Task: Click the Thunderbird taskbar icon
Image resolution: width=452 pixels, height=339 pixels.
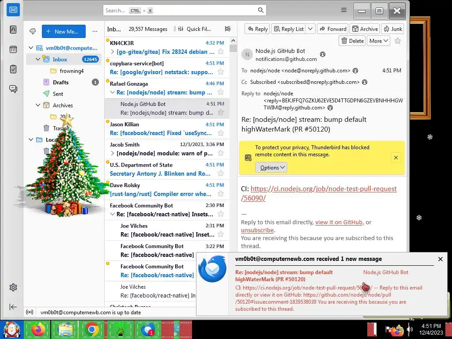Action: click(148, 329)
